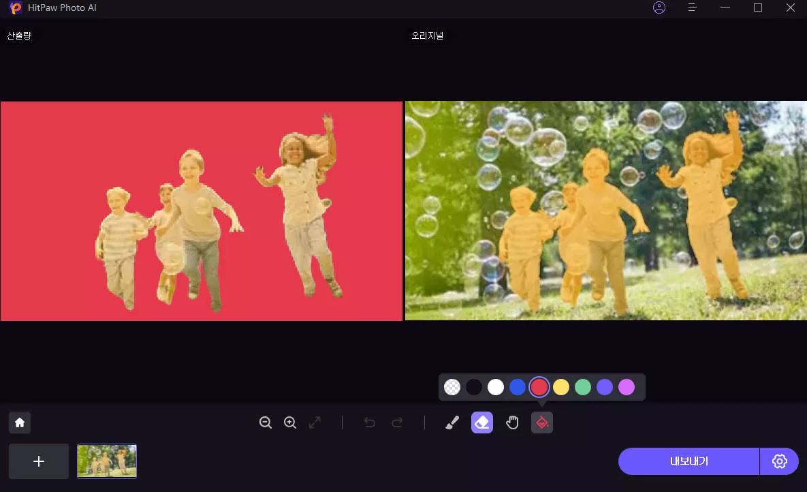Click the zoom out magnifier
The height and width of the screenshot is (492, 807).
[266, 422]
